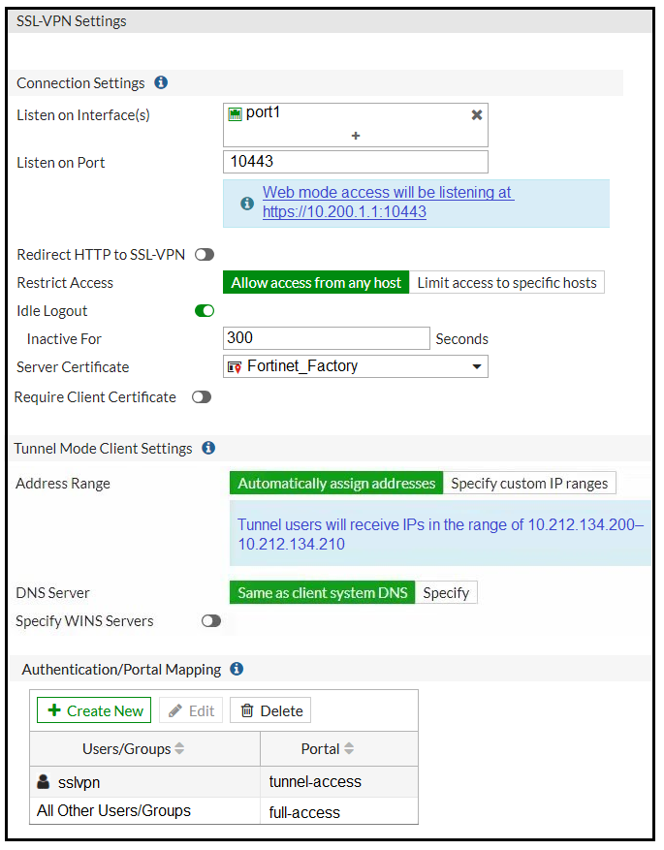
Task: Click the Fortinet_Factory certificate icon
Action: pyautogui.click(x=235, y=367)
